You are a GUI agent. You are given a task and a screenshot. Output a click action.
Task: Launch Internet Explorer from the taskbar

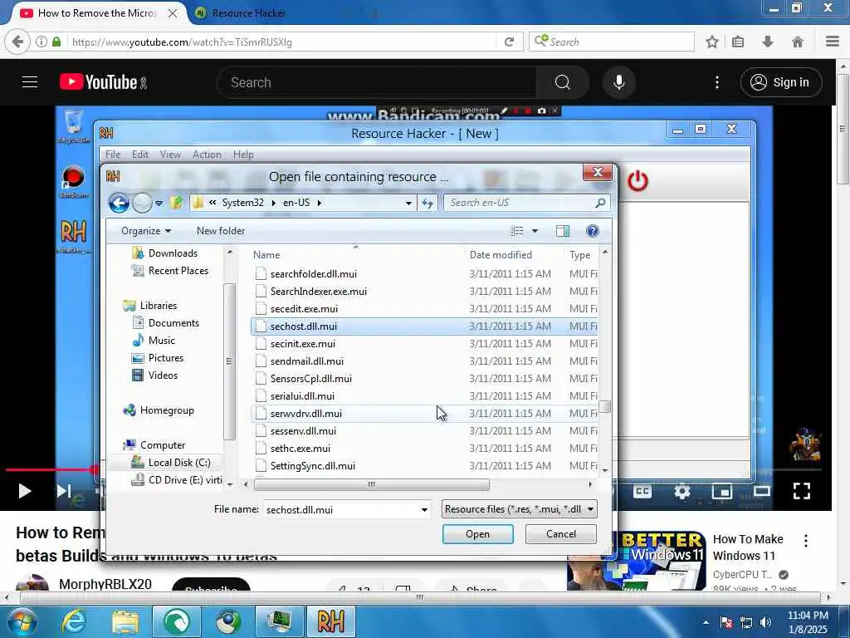pos(74,621)
